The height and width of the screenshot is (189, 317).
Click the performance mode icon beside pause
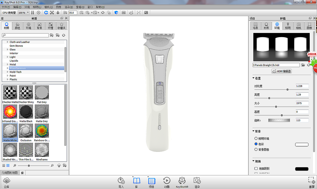38,12
